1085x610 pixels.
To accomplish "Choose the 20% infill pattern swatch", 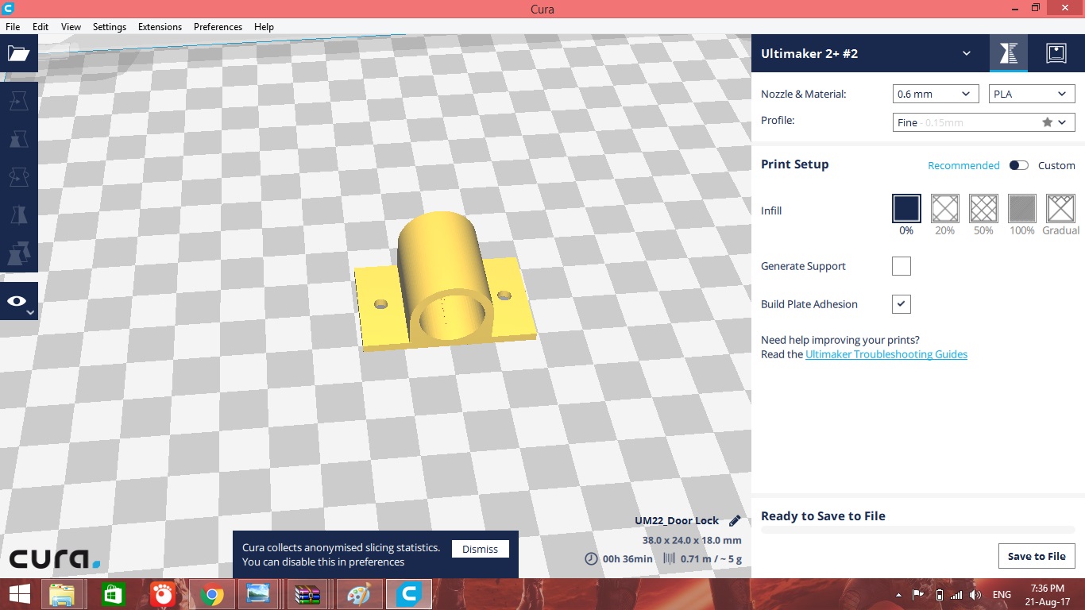I will click(x=944, y=209).
